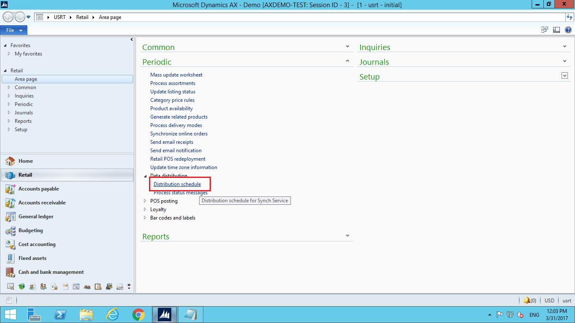Open Distribution schedule link
Viewport: 575px width, 323px height.
[x=177, y=184]
